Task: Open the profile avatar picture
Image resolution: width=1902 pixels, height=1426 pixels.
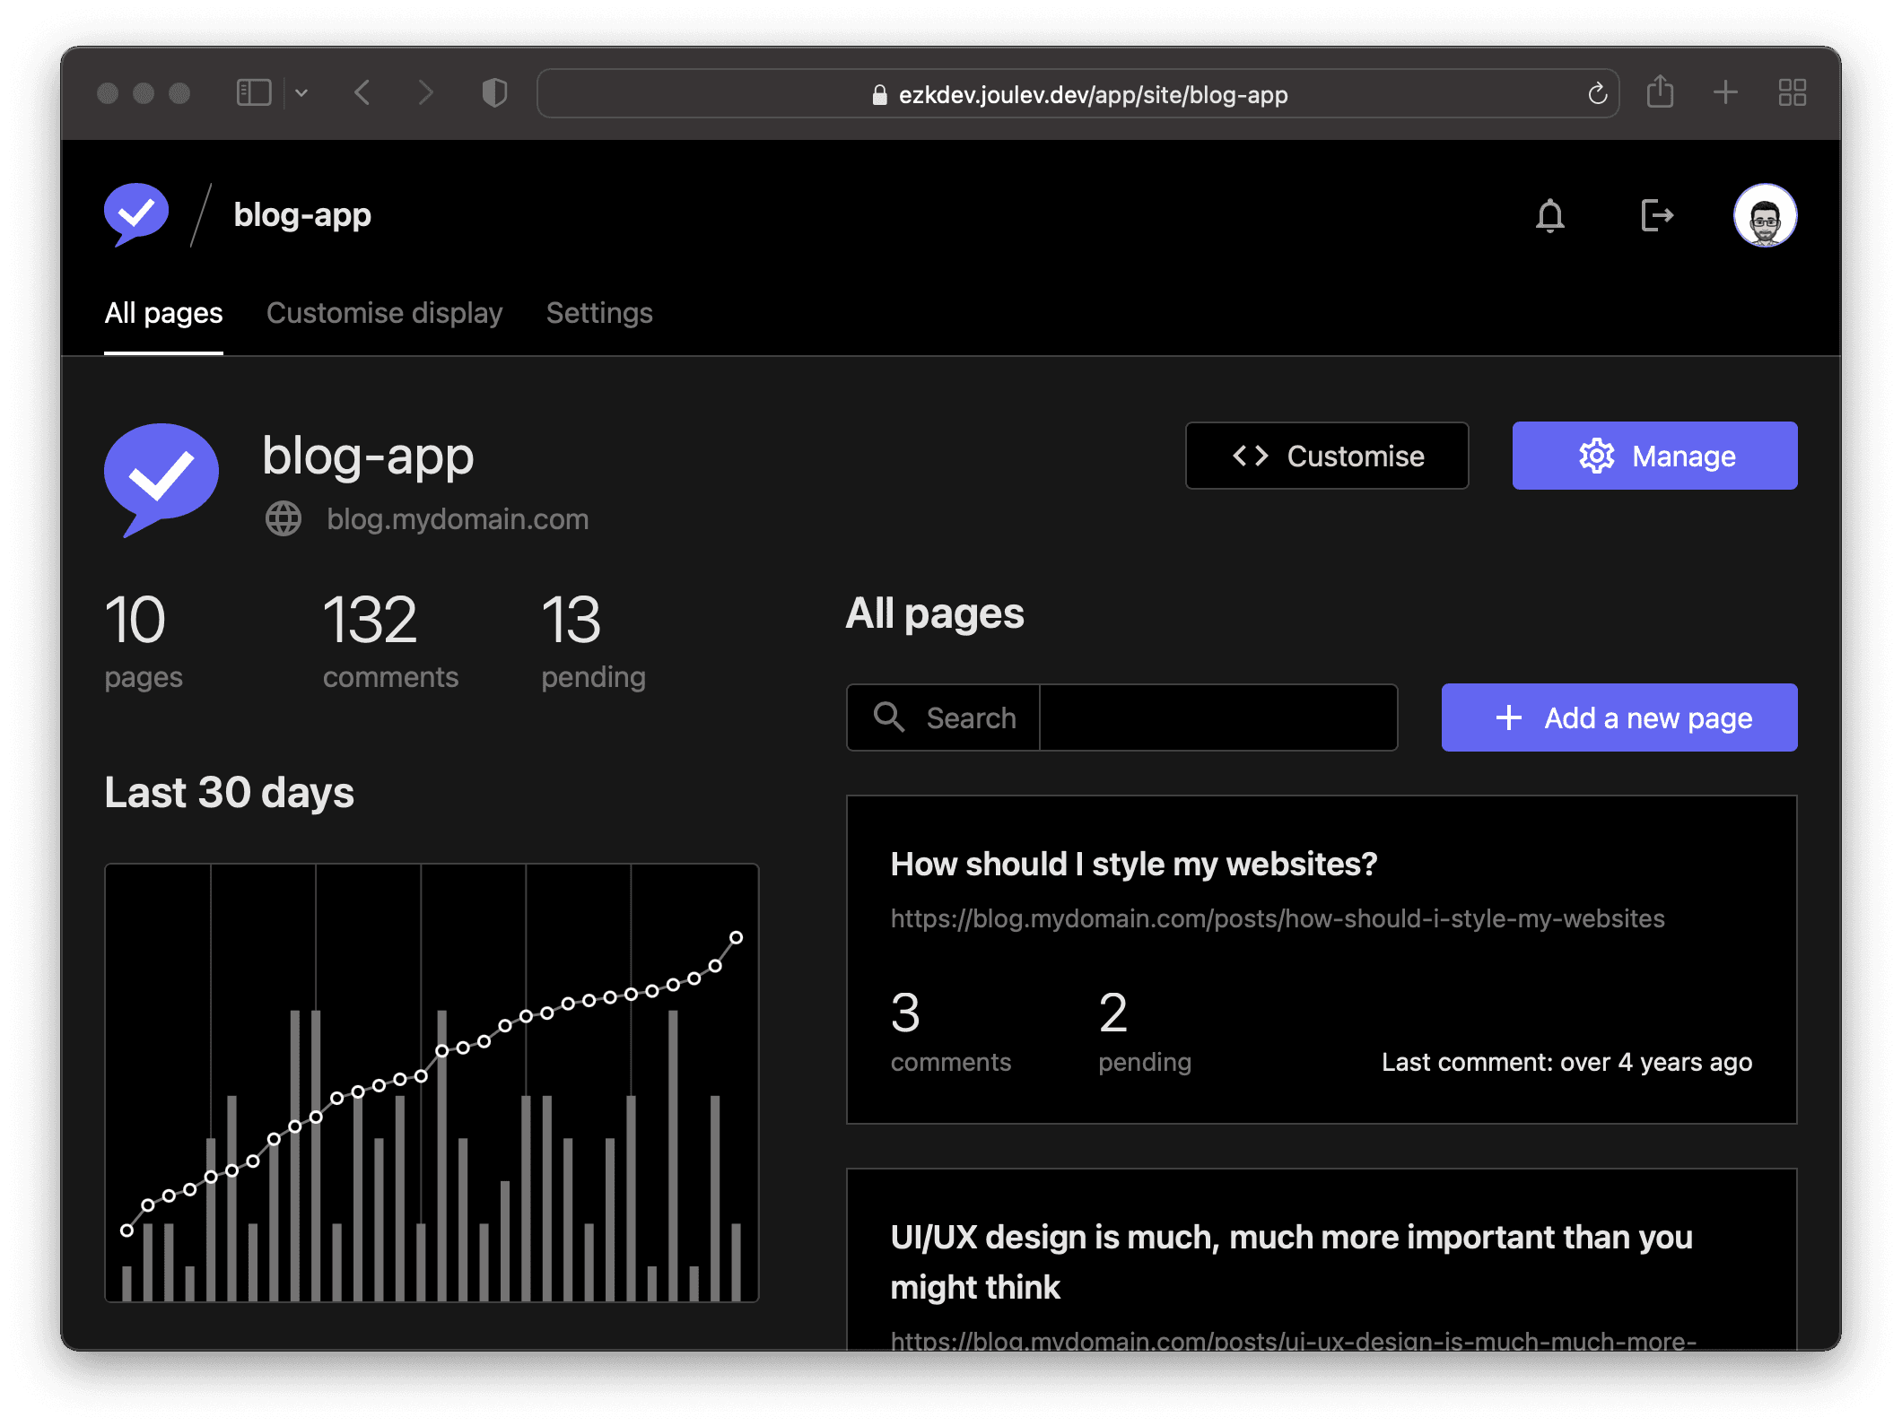Action: [1765, 214]
